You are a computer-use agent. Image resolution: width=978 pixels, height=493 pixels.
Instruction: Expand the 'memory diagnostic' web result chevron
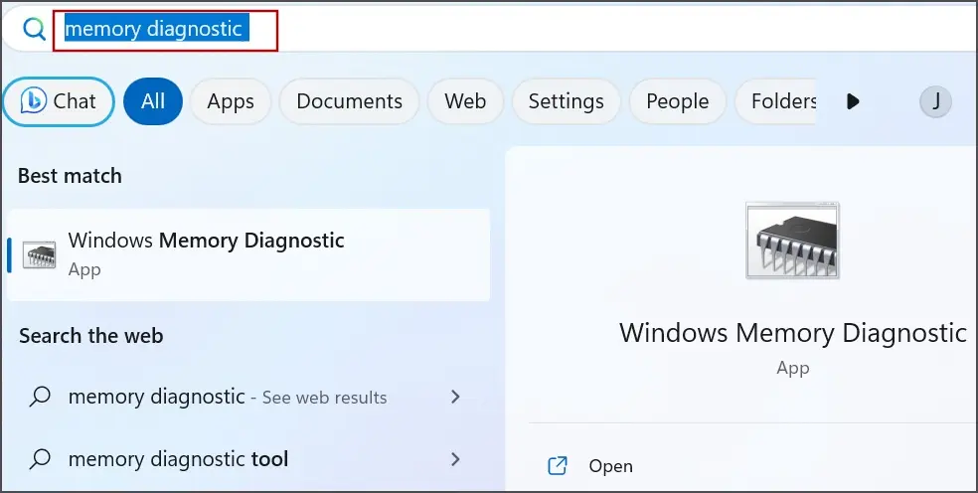(x=455, y=397)
